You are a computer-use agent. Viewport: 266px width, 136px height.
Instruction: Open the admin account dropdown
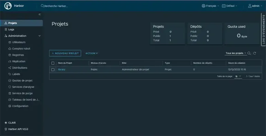tap(255, 6)
